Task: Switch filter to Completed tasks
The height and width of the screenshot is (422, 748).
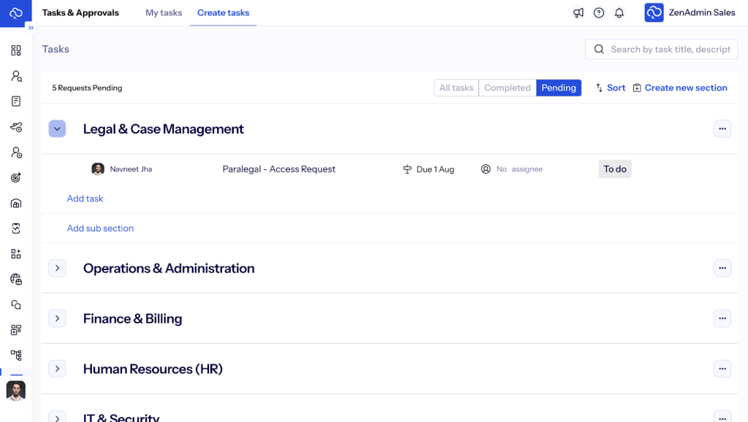Action: click(x=507, y=88)
